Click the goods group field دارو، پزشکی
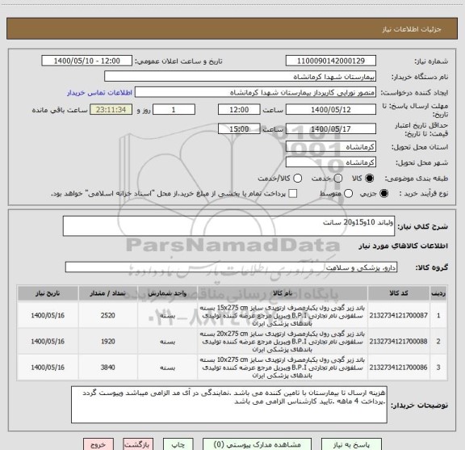Screen dimensions: 465x450 [231, 267]
